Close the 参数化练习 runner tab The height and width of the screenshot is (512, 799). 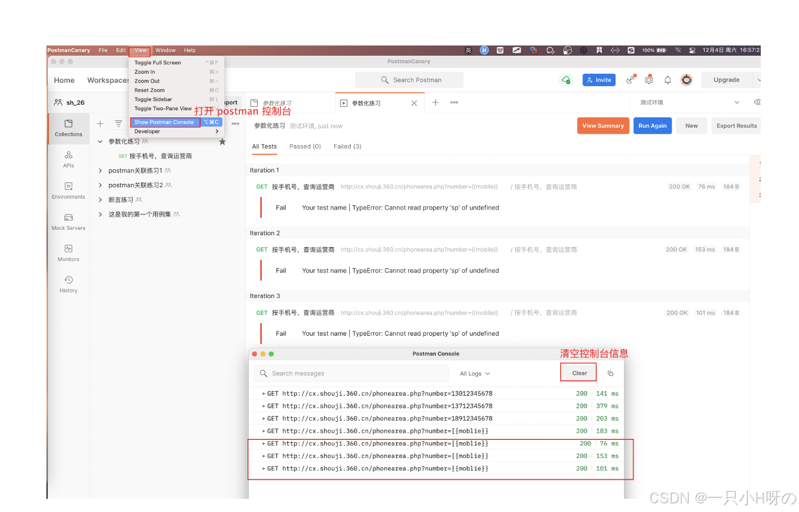click(414, 103)
